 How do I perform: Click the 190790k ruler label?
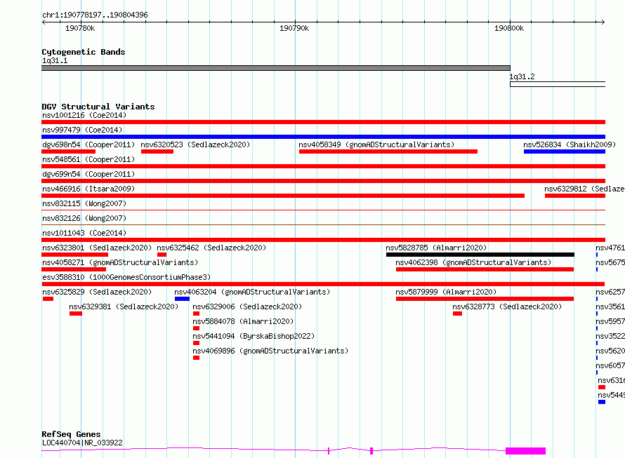[294, 28]
